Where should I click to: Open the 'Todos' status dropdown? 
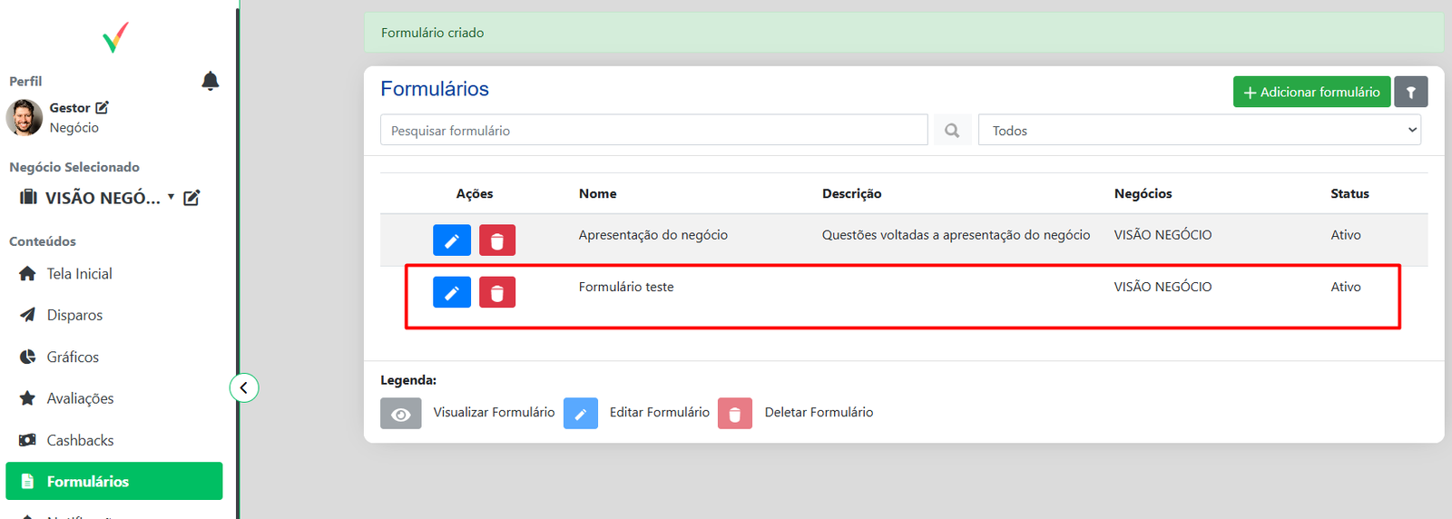point(1199,131)
